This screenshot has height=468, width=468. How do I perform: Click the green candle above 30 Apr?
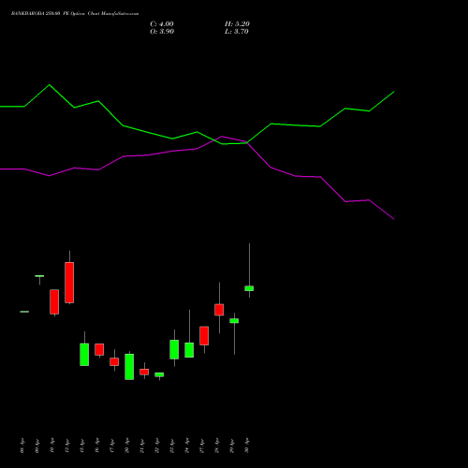249,288
